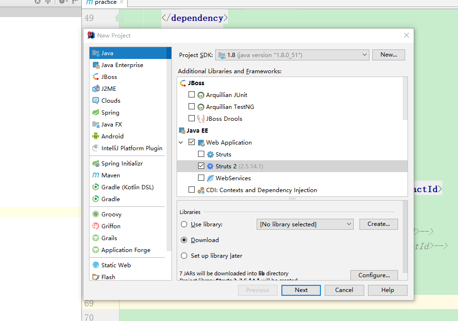Viewport: 458px width, 321px height.
Task: Click the project type list scrollbar
Action: coord(169,149)
